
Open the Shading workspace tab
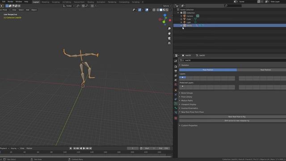click(91, 2)
